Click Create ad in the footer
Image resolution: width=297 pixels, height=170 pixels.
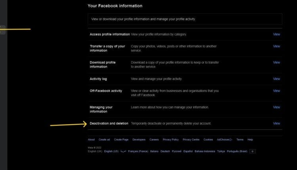[x=104, y=140]
